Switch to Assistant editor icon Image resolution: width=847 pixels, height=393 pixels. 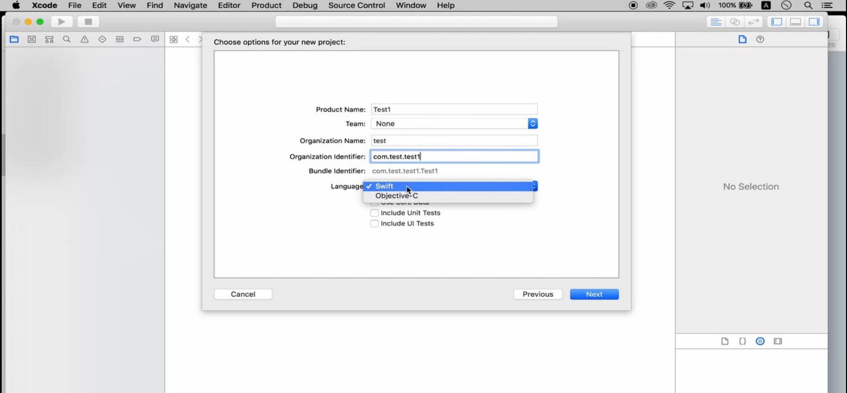735,22
